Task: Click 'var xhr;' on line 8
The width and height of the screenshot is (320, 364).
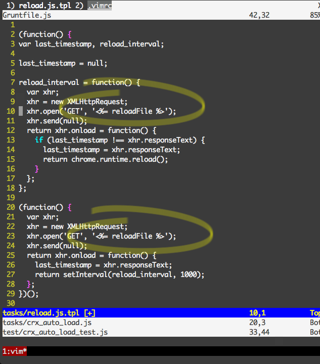Action: pos(42,92)
